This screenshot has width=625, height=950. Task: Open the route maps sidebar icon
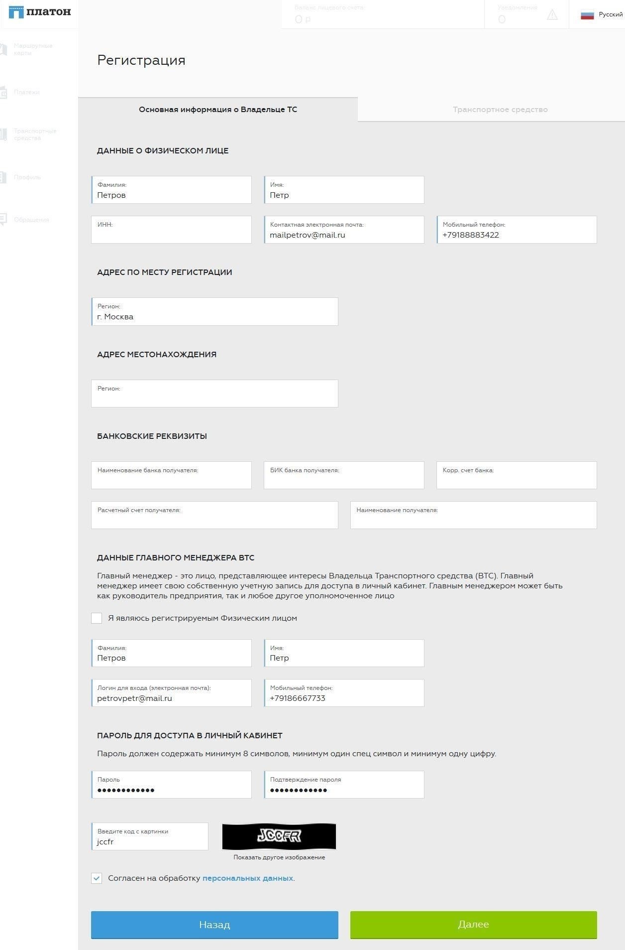pyautogui.click(x=3, y=49)
